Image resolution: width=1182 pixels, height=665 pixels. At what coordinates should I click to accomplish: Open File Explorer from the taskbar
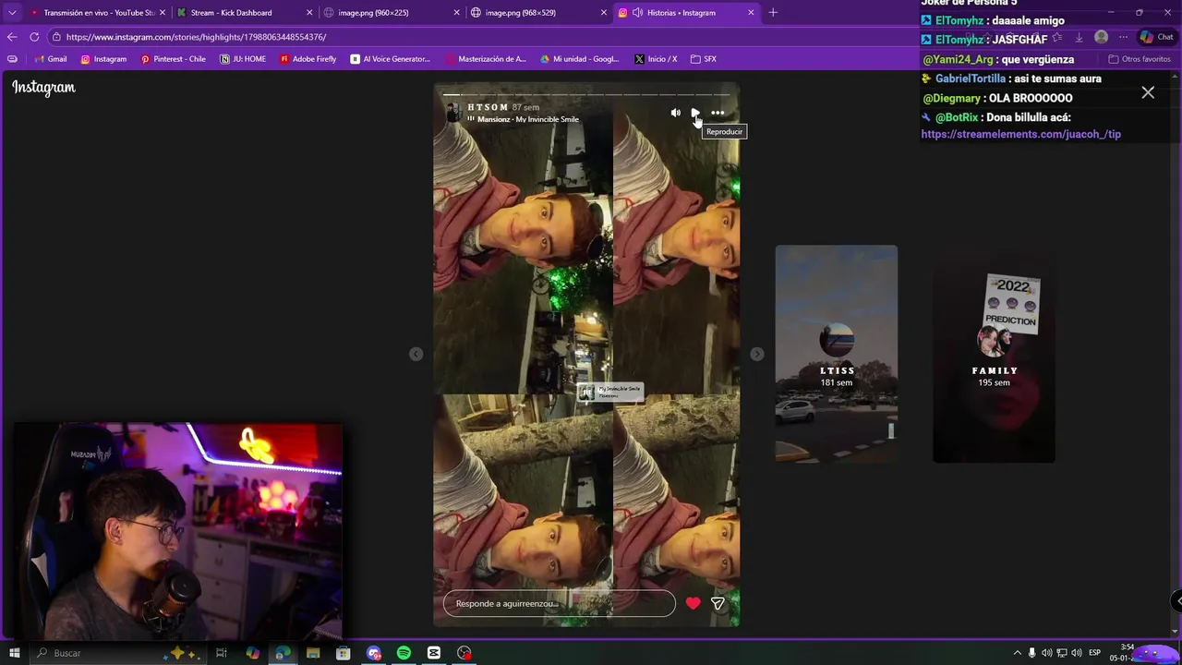pyautogui.click(x=313, y=653)
